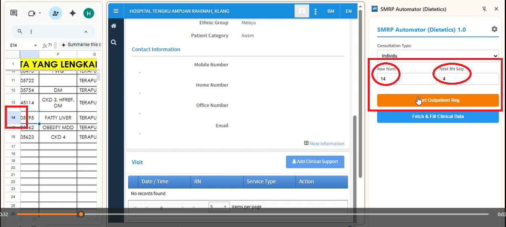Click the Visit section heading
The image size is (506, 227).
[137, 162]
